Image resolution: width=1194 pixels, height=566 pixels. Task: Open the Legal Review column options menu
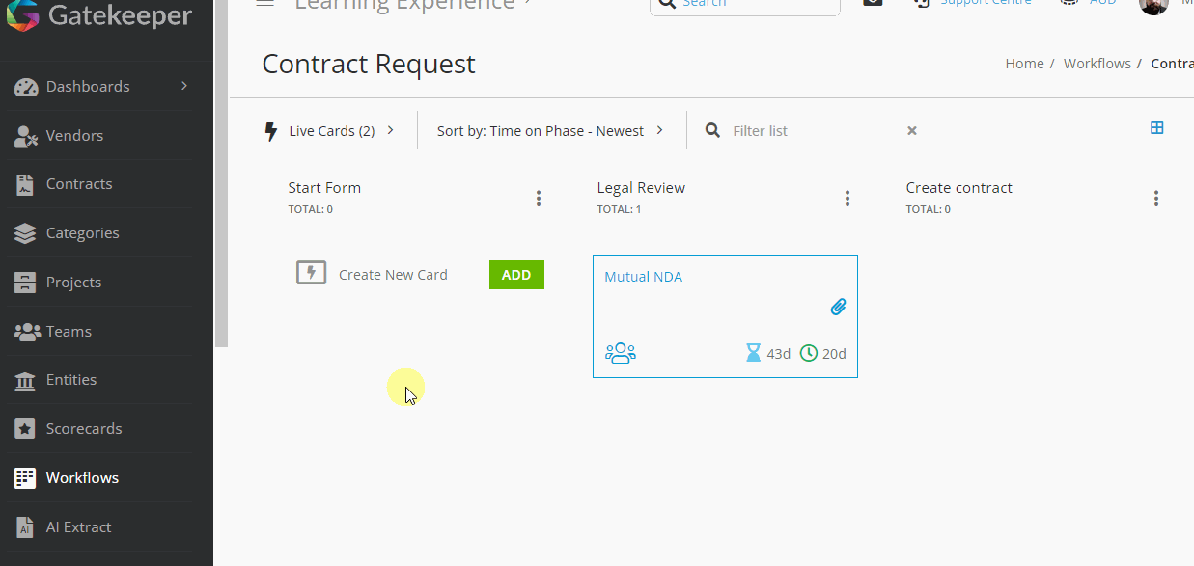tap(847, 199)
